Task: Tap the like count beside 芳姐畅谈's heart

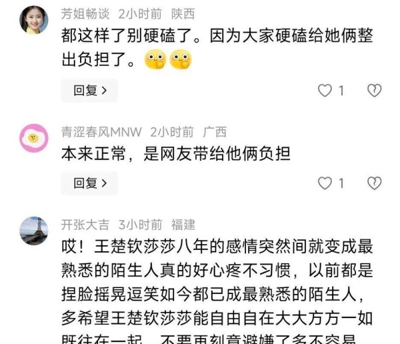Action: click(341, 91)
